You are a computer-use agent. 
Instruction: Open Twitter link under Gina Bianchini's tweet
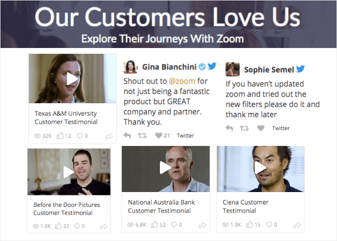185,136
